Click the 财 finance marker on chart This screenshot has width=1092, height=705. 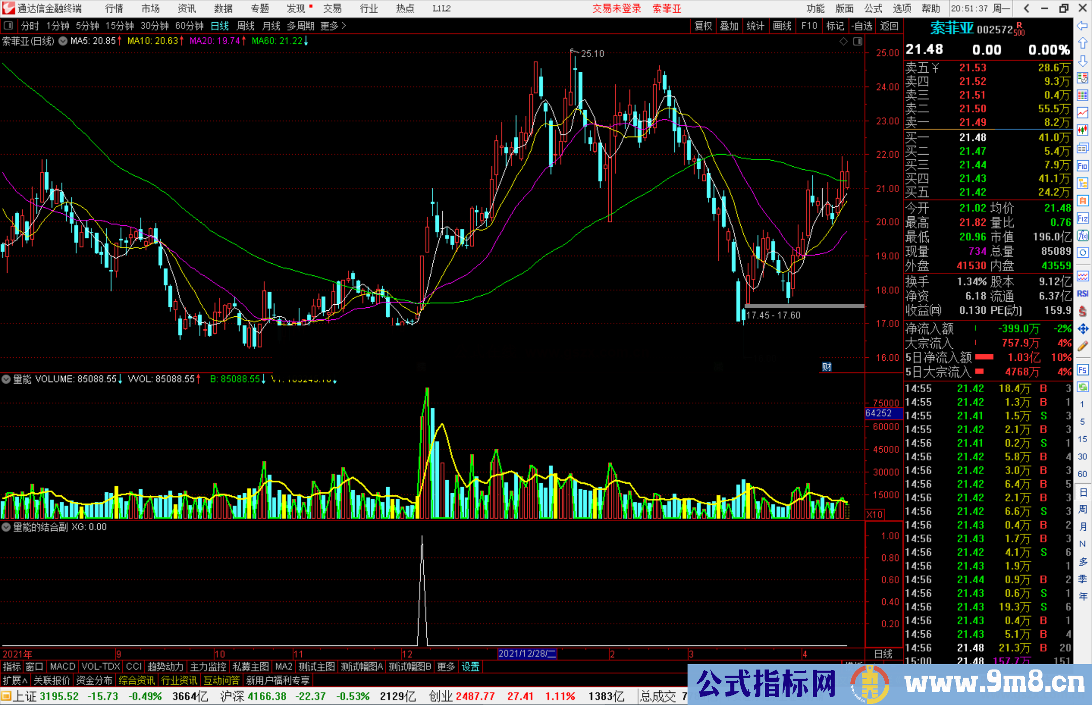(x=827, y=367)
